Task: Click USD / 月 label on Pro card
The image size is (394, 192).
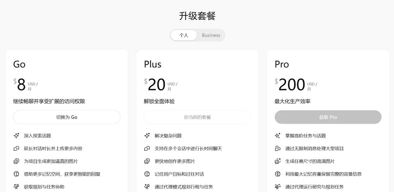Action: tap(312, 87)
